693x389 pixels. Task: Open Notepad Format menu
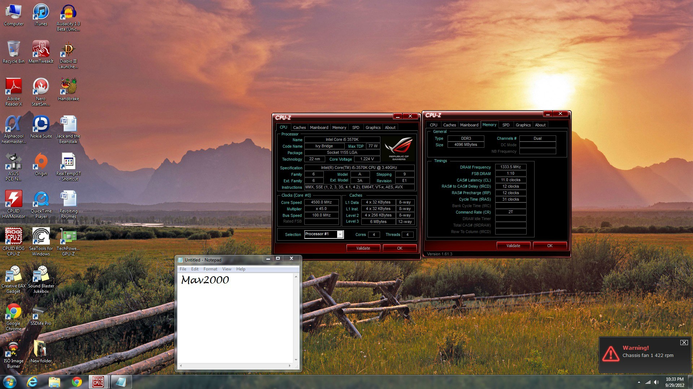click(210, 269)
